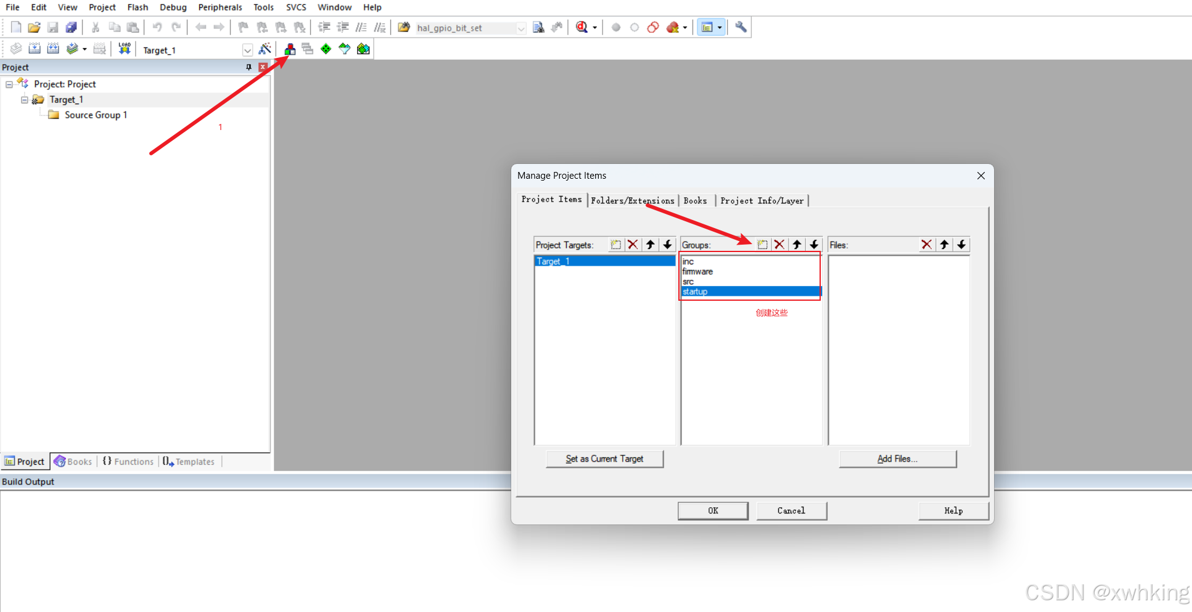Open the batch build dropdown arrow

point(84,49)
